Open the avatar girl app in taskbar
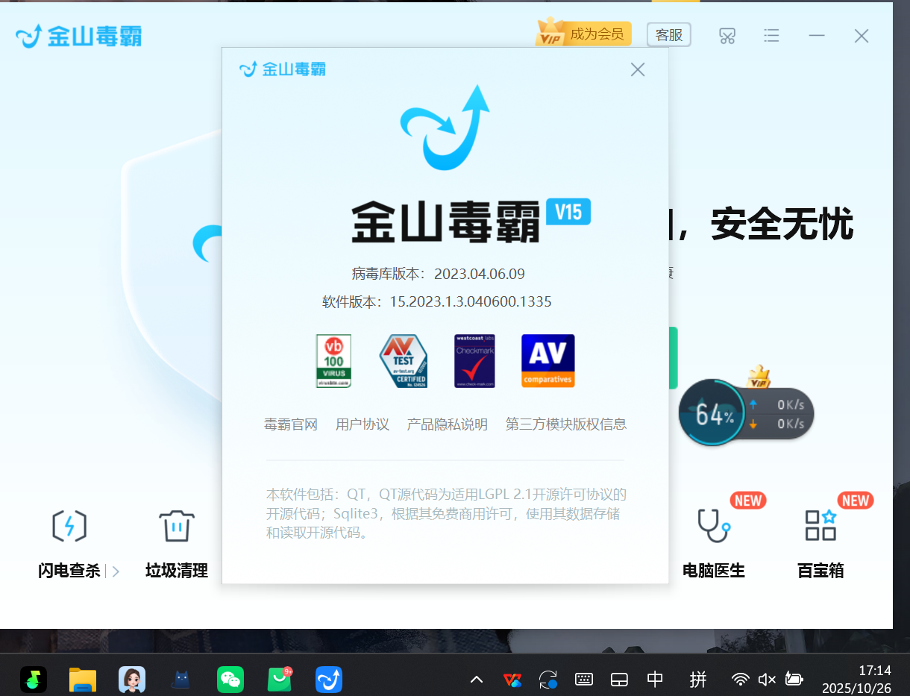The height and width of the screenshot is (696, 910). click(x=132, y=679)
